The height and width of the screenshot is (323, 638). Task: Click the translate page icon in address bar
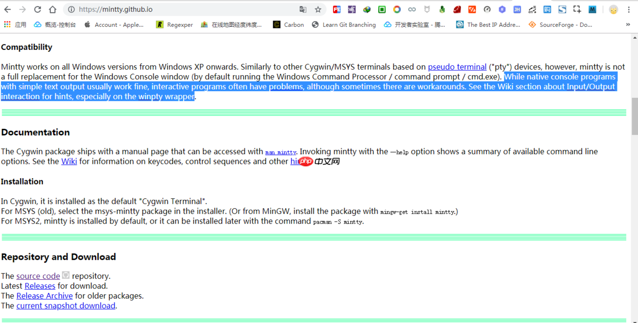click(303, 9)
